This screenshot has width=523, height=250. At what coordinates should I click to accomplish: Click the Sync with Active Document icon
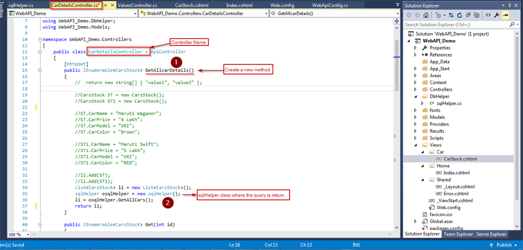tap(451, 15)
